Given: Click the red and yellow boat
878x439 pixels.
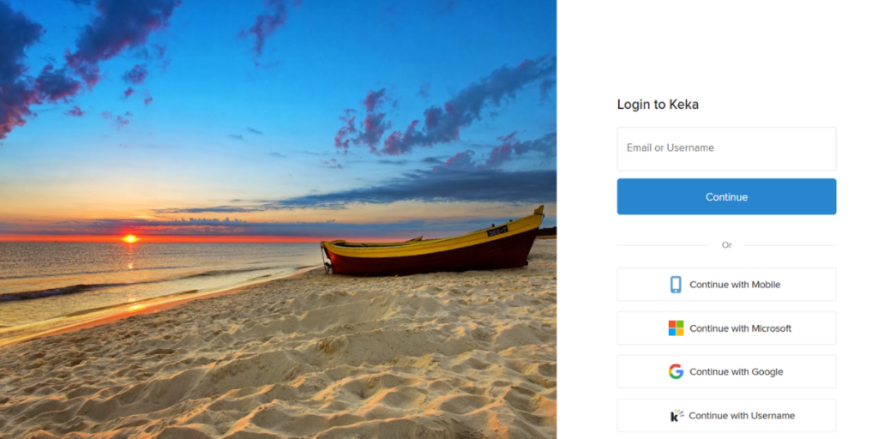Looking at the screenshot, I should click(x=432, y=246).
